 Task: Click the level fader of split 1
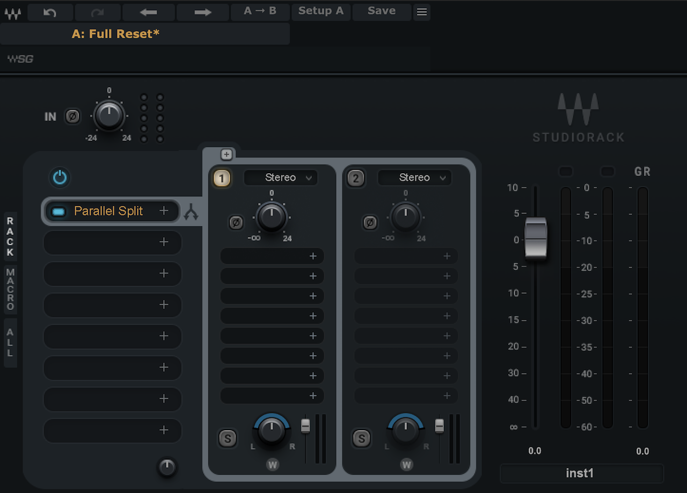305,426
